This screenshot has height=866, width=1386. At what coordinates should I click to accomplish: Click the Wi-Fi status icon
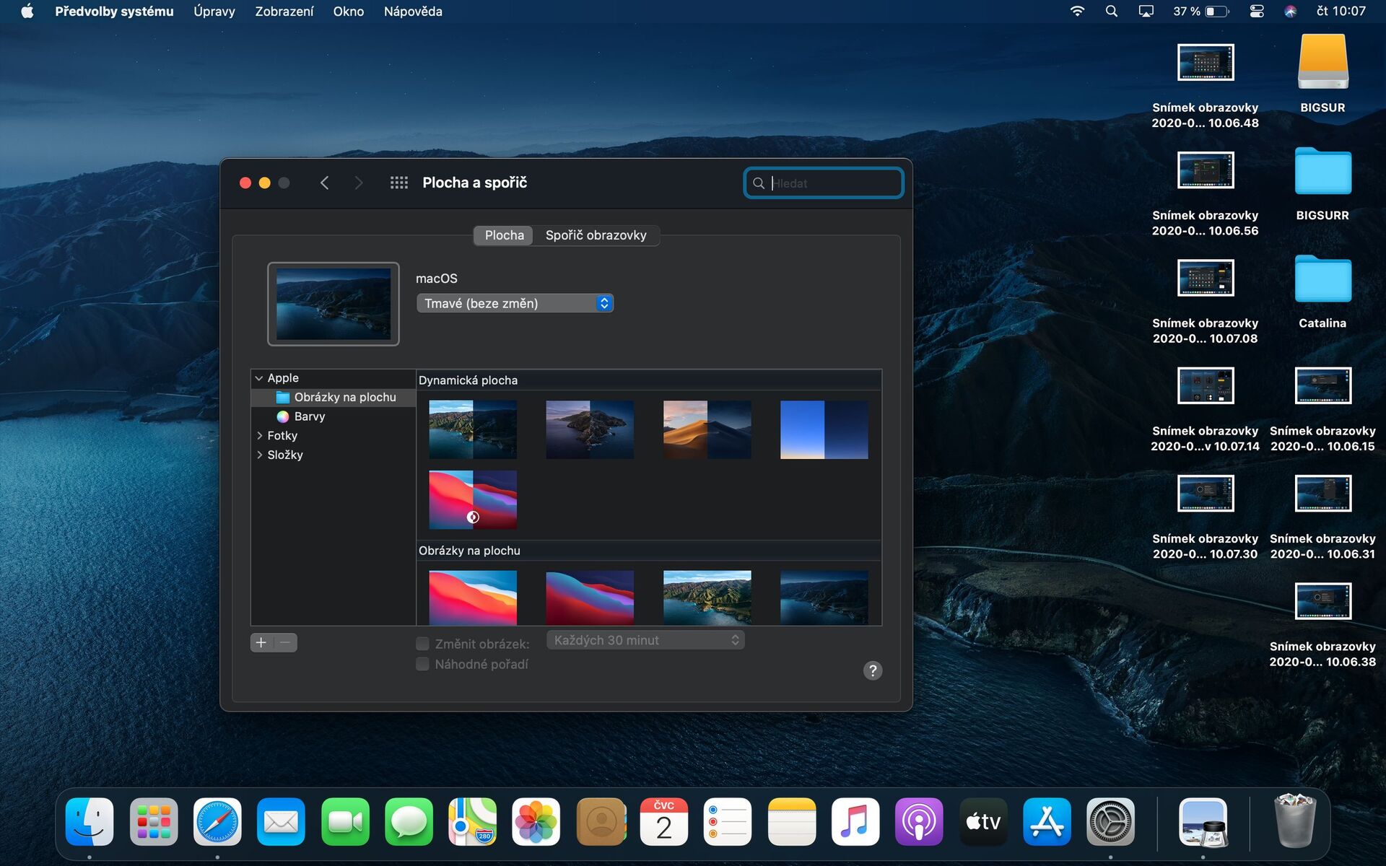[x=1077, y=12]
